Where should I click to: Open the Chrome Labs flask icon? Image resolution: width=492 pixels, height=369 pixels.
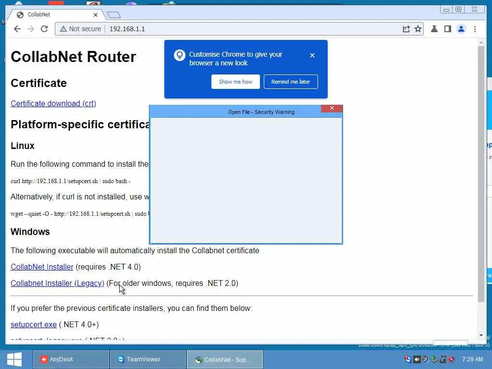434,29
